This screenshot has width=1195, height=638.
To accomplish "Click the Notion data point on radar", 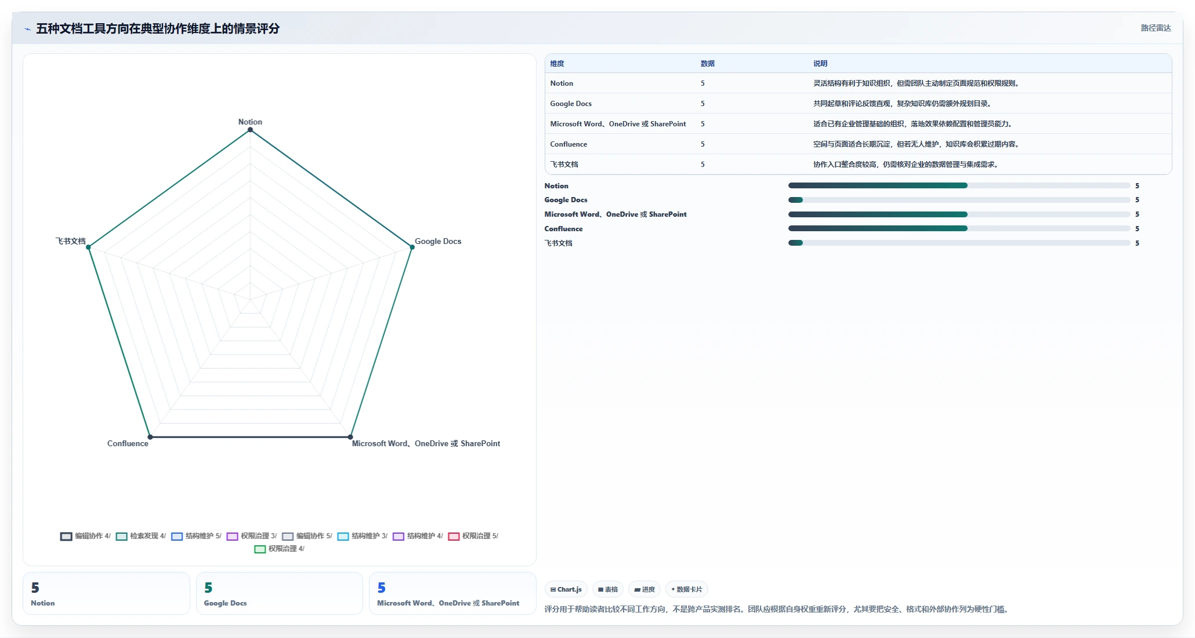I will pos(250,130).
